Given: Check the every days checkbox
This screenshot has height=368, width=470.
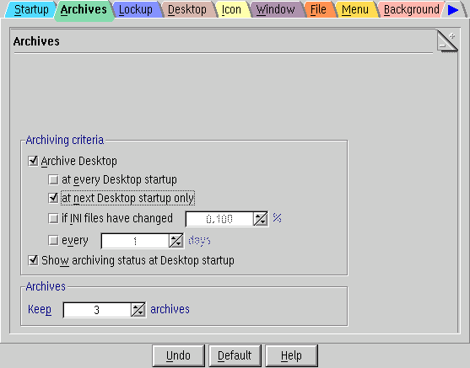Looking at the screenshot, I should coord(53,240).
